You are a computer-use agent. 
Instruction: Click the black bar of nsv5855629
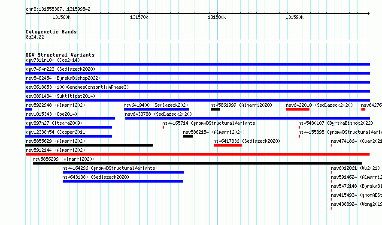point(89,145)
